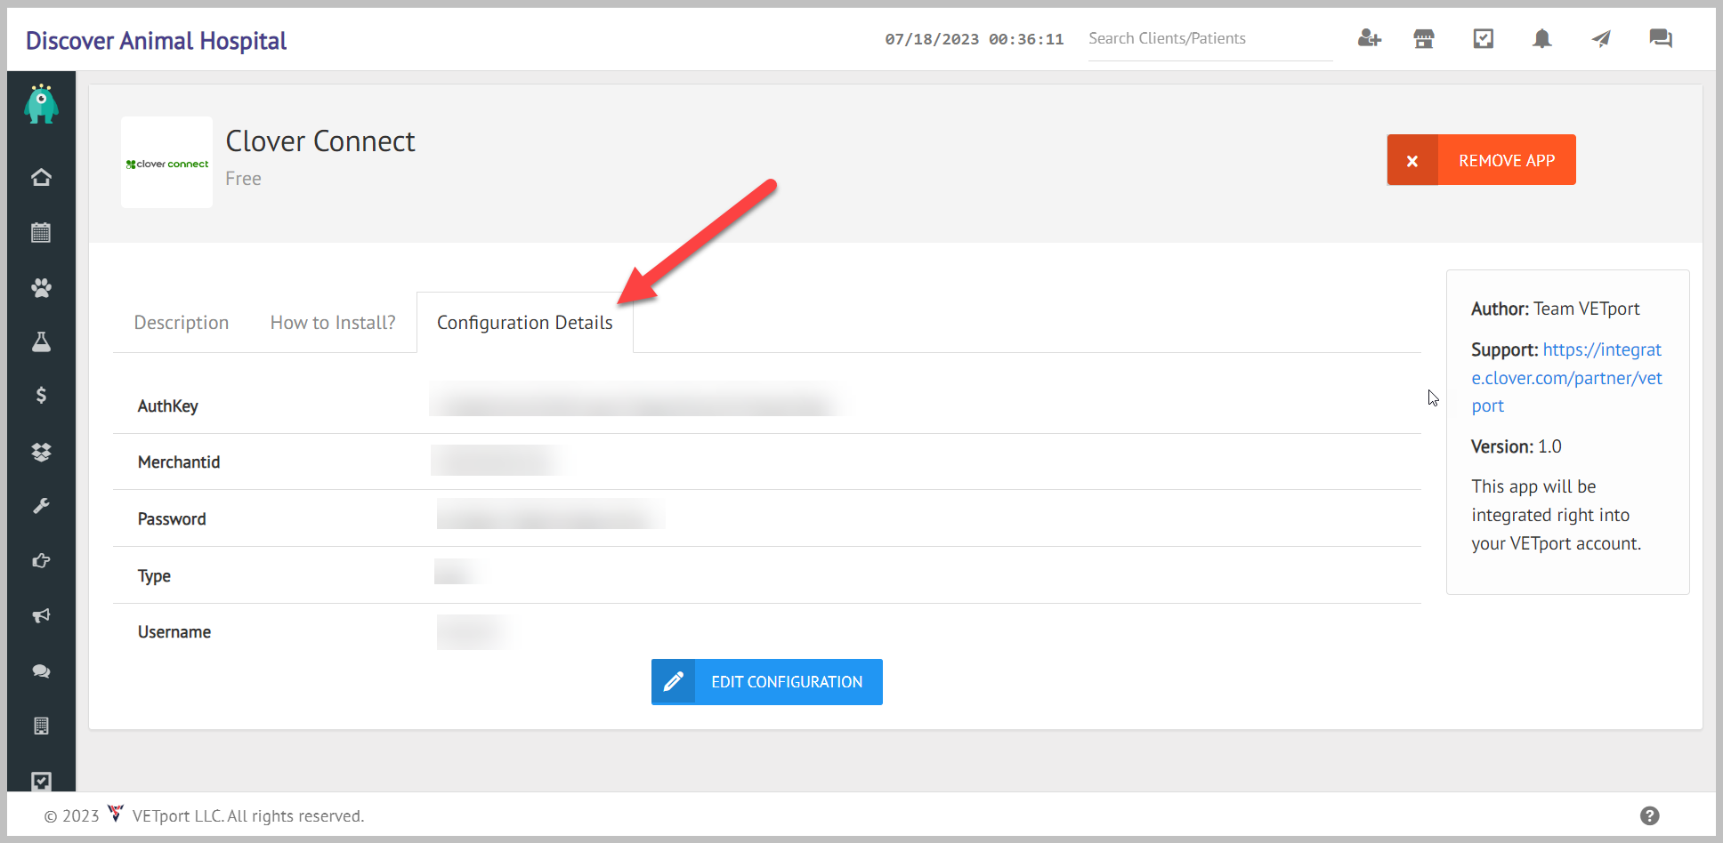Open the chat bubbles sidebar icon
Screen dimensions: 1723x843
41,671
